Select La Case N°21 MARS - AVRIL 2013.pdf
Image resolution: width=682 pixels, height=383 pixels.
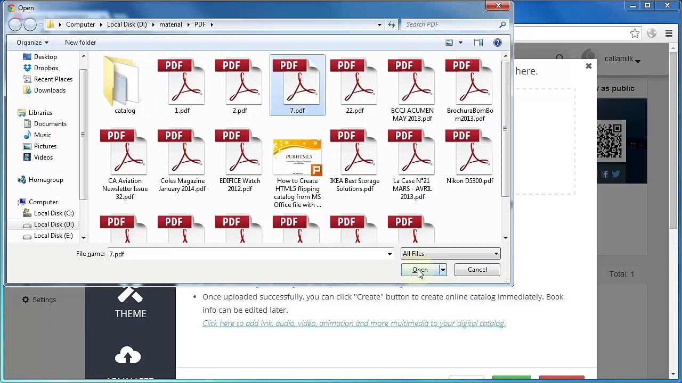(x=412, y=152)
